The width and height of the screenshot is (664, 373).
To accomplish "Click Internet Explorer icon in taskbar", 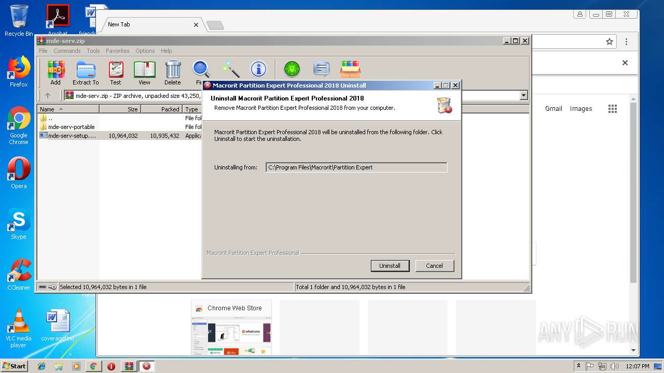I will [41, 366].
